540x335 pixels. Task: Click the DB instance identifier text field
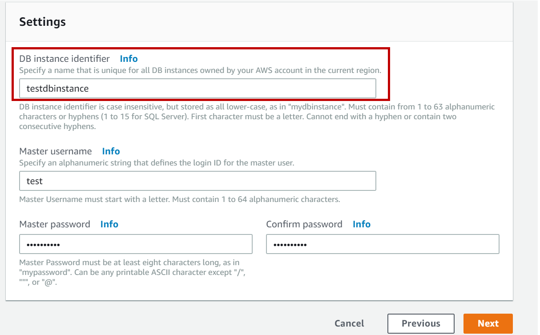tap(197, 89)
